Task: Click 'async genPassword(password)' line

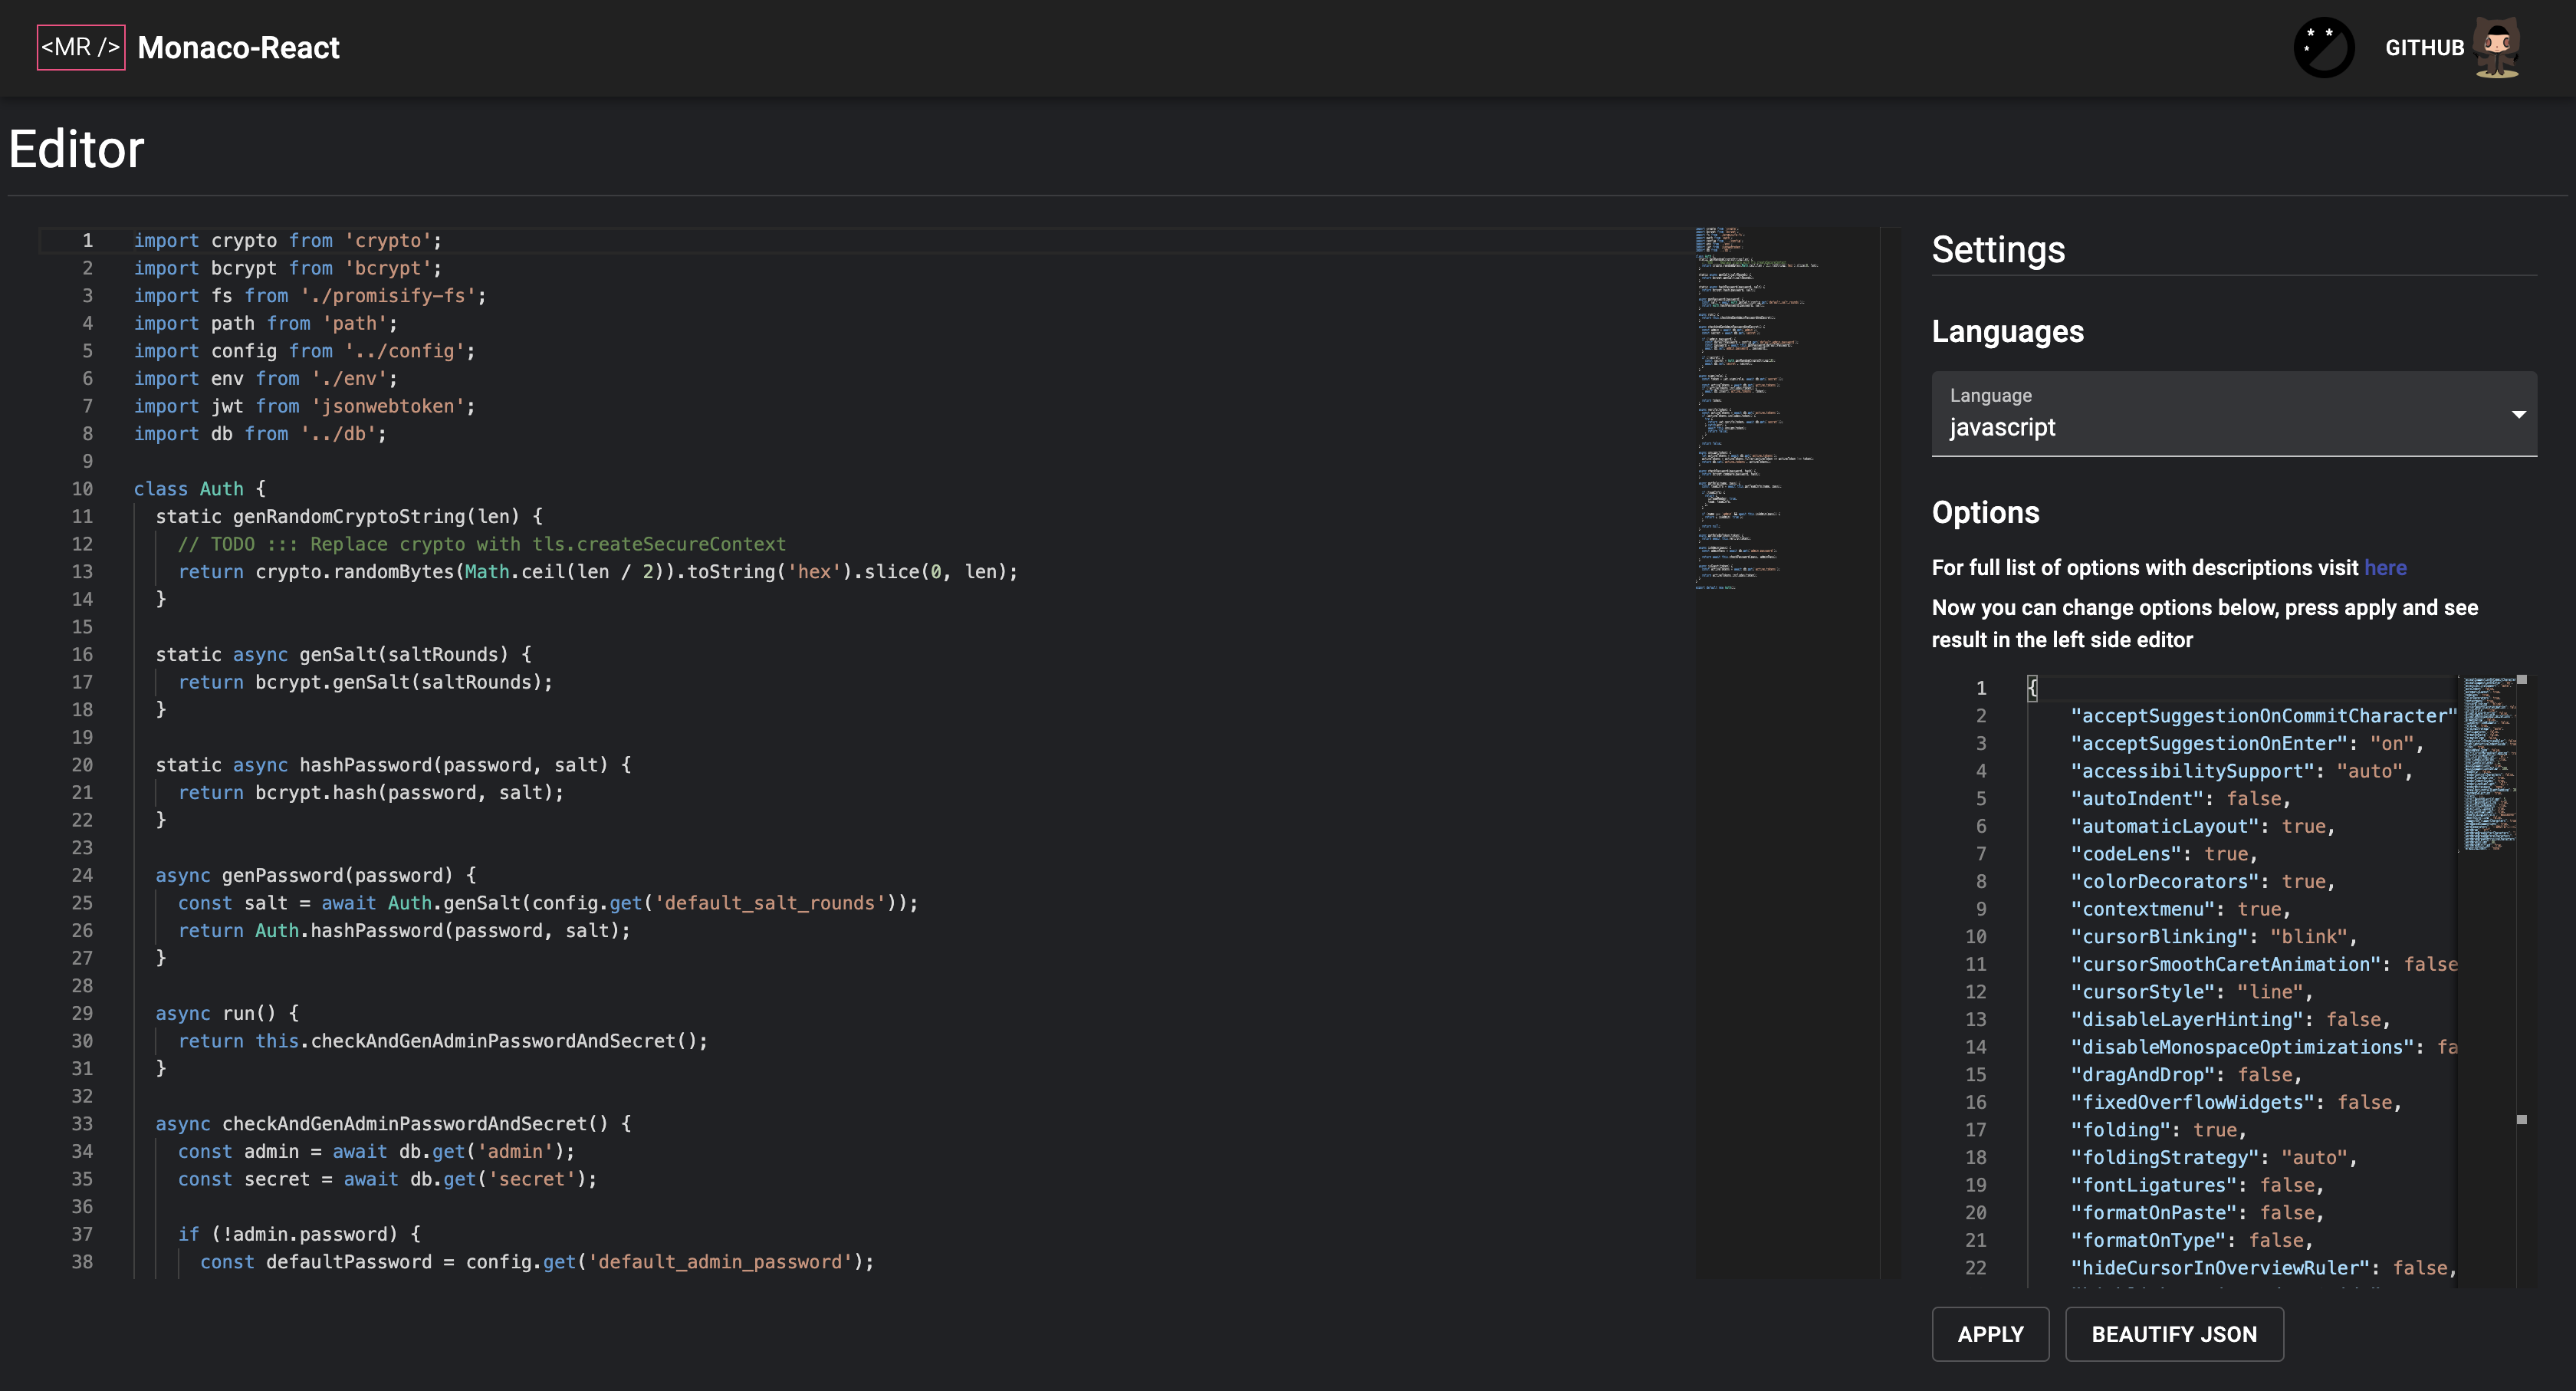Action: click(316, 875)
